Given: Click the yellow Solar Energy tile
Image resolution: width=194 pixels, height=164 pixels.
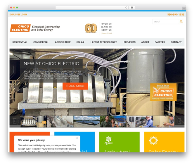Looking at the screenshot, I should [x=164, y=142].
